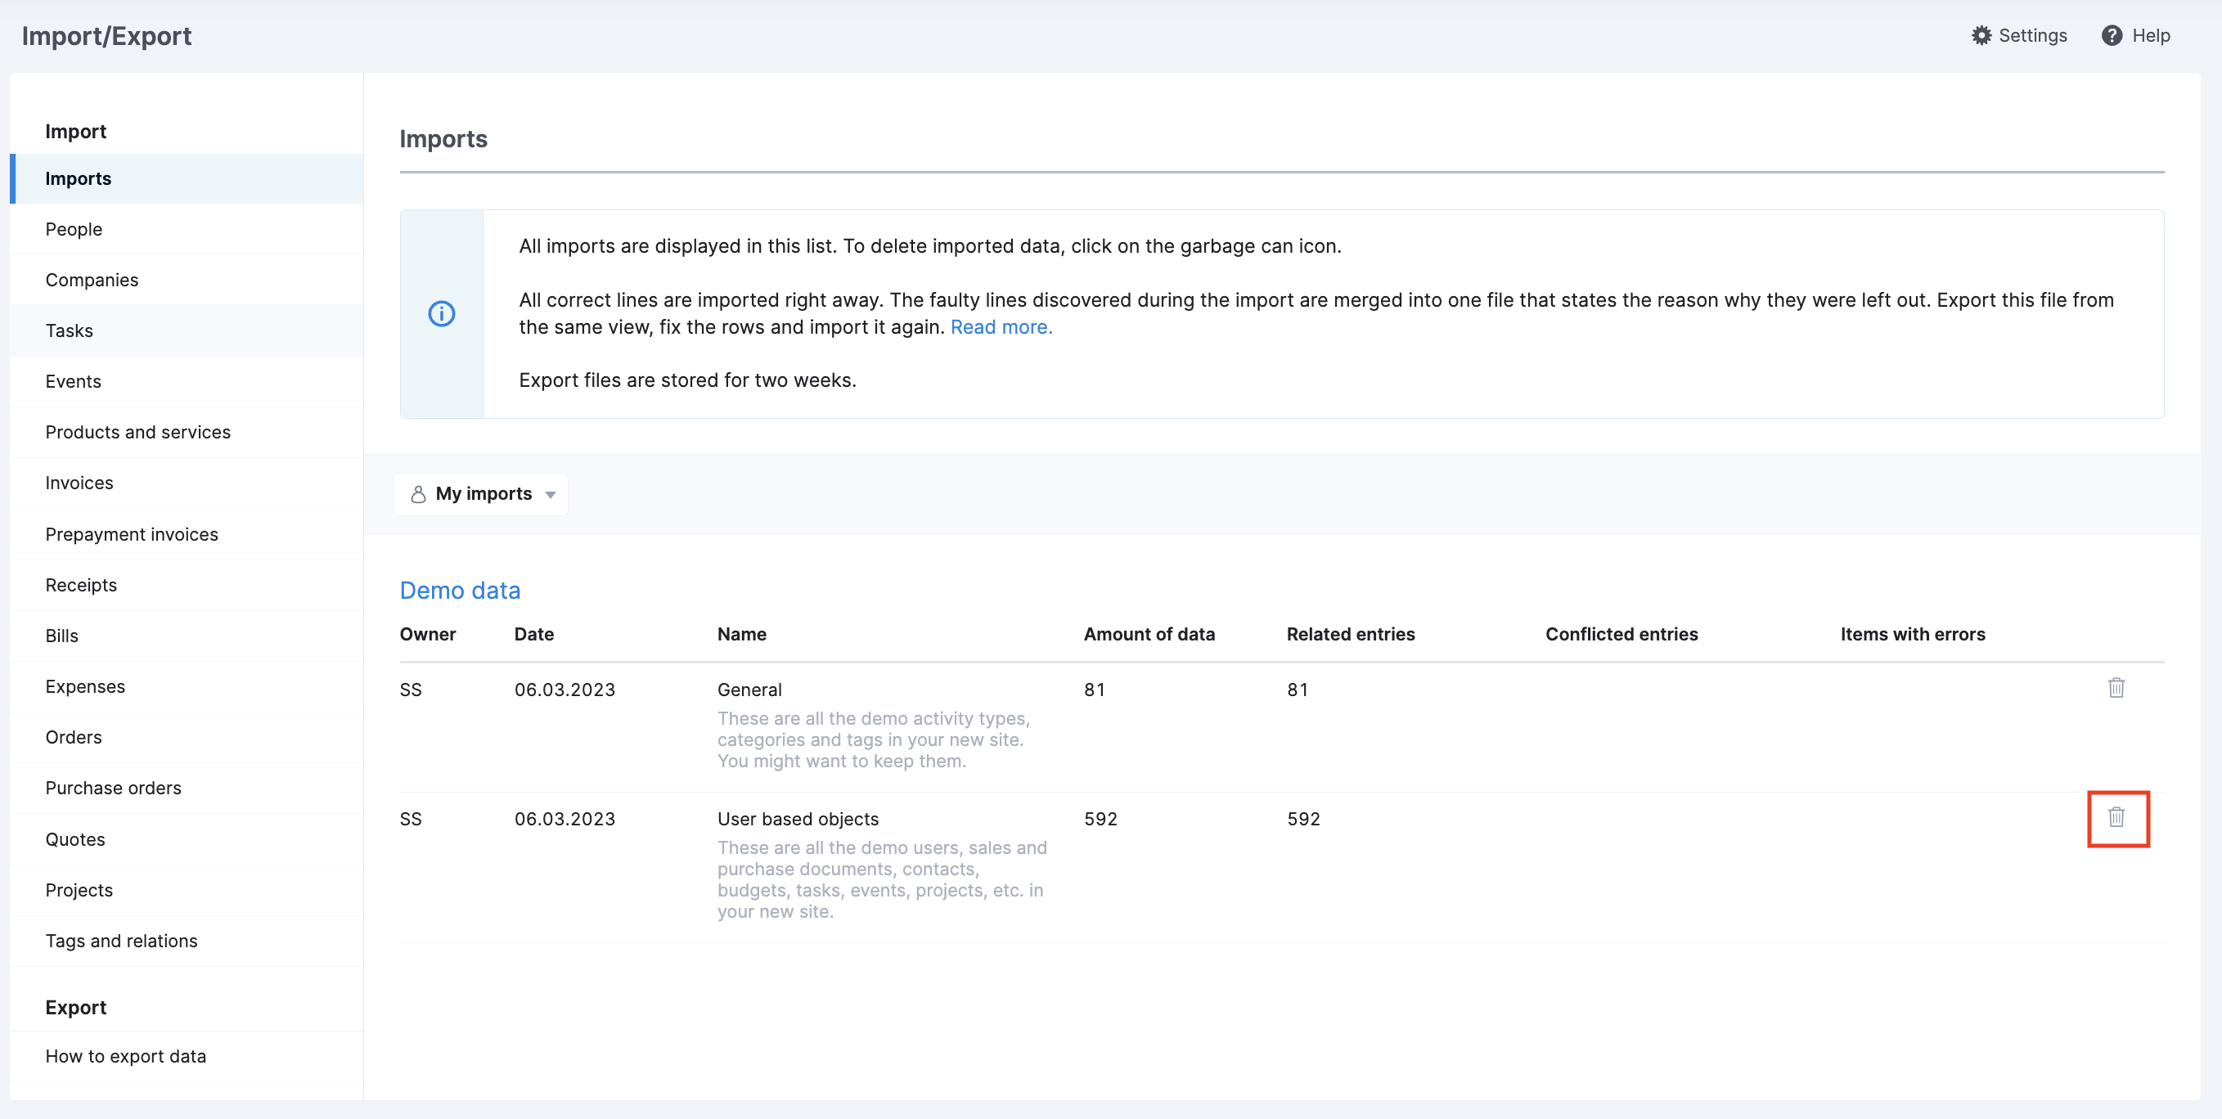
Task: Open Products and services import page
Action: 137,432
